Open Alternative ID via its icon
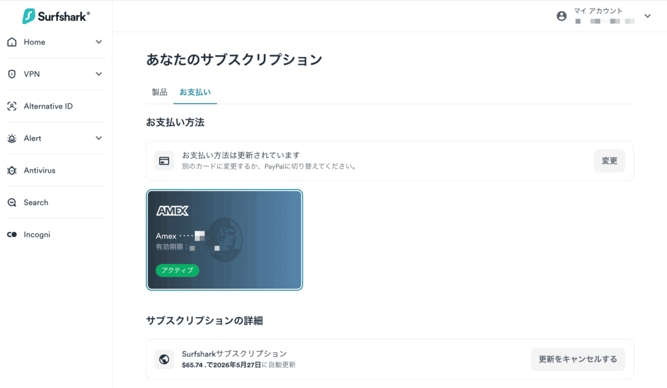 (x=12, y=106)
